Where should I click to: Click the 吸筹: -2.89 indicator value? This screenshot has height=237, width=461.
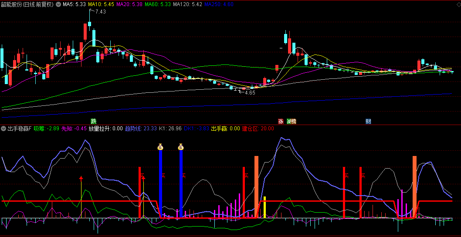(x=47, y=129)
